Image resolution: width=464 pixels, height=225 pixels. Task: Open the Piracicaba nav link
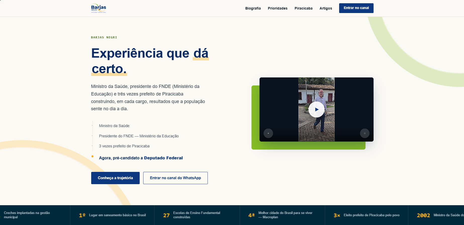pos(303,8)
